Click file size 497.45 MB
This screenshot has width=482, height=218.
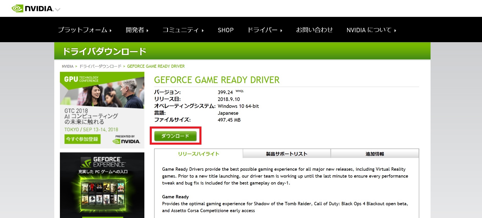click(229, 120)
